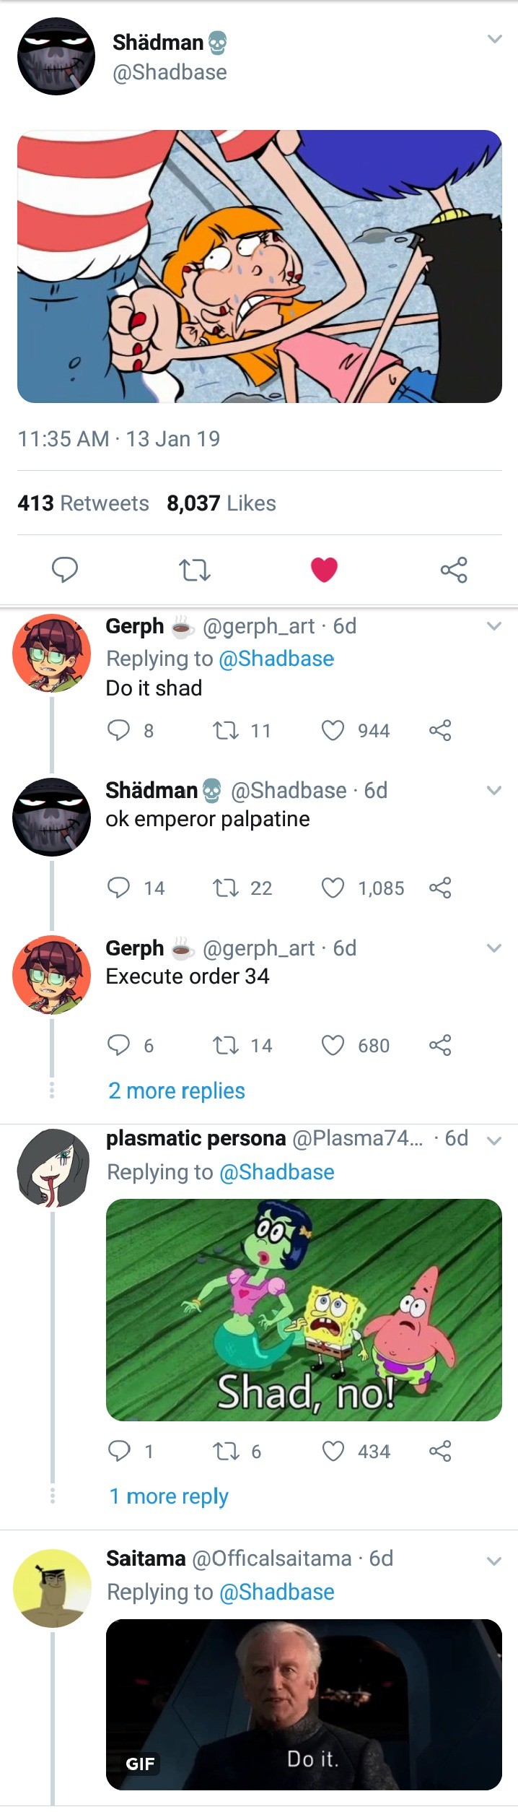Show "1 more reply" under plasmatic persona
This screenshot has width=518, height=1812.
pos(169,1496)
